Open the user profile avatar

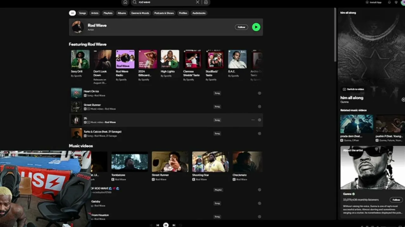pos(403,2)
